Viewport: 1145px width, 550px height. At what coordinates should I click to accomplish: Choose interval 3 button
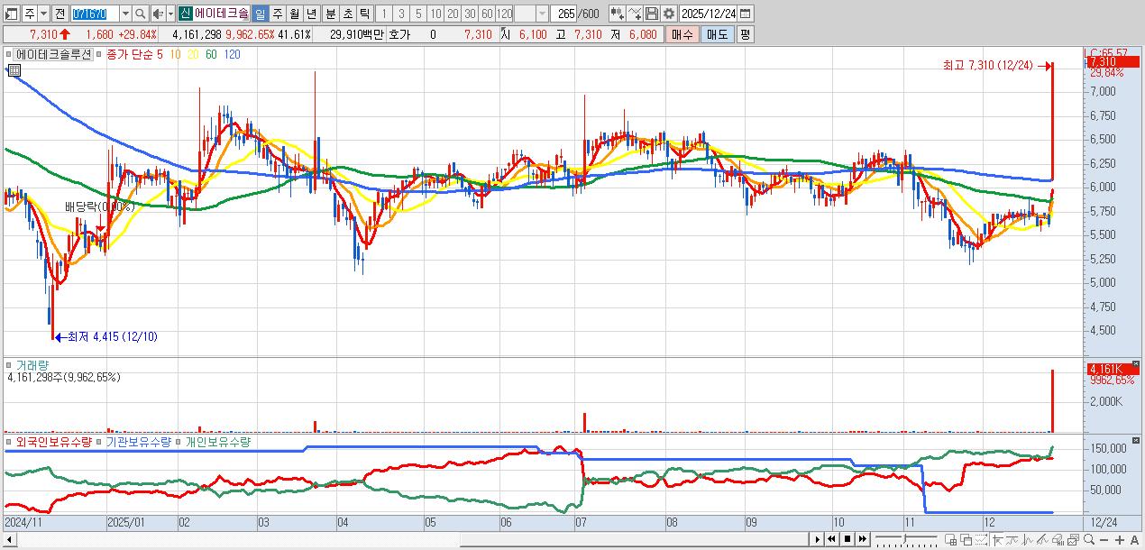click(401, 14)
